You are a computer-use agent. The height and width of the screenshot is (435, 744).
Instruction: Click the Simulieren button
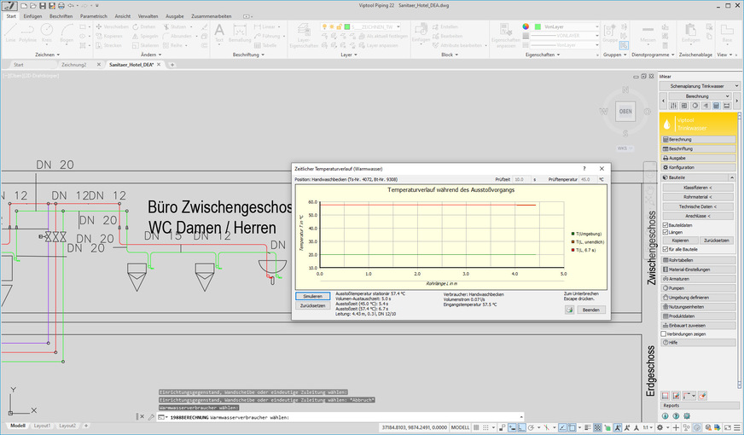point(312,296)
